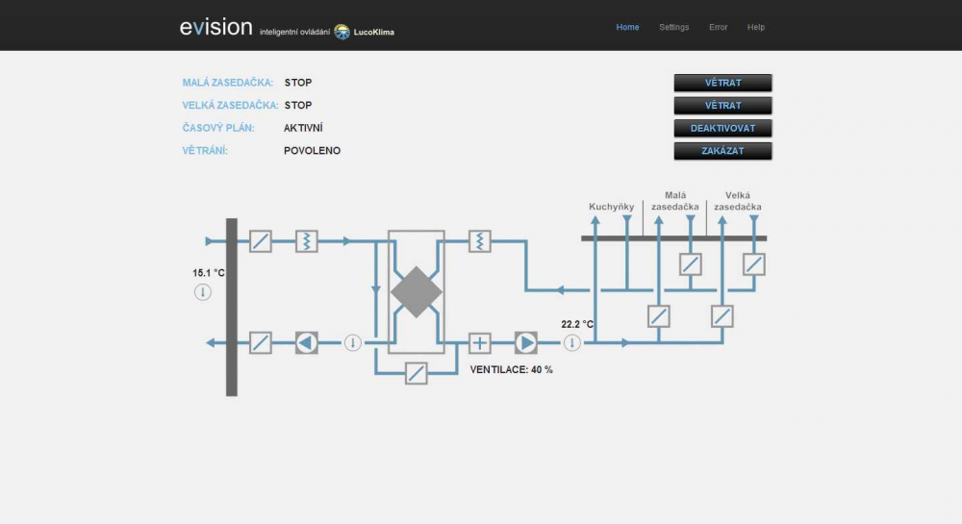Screen dimensions: 962x524
Task: Click Malá zasedačka upper return damper icon
Action: coord(690,264)
